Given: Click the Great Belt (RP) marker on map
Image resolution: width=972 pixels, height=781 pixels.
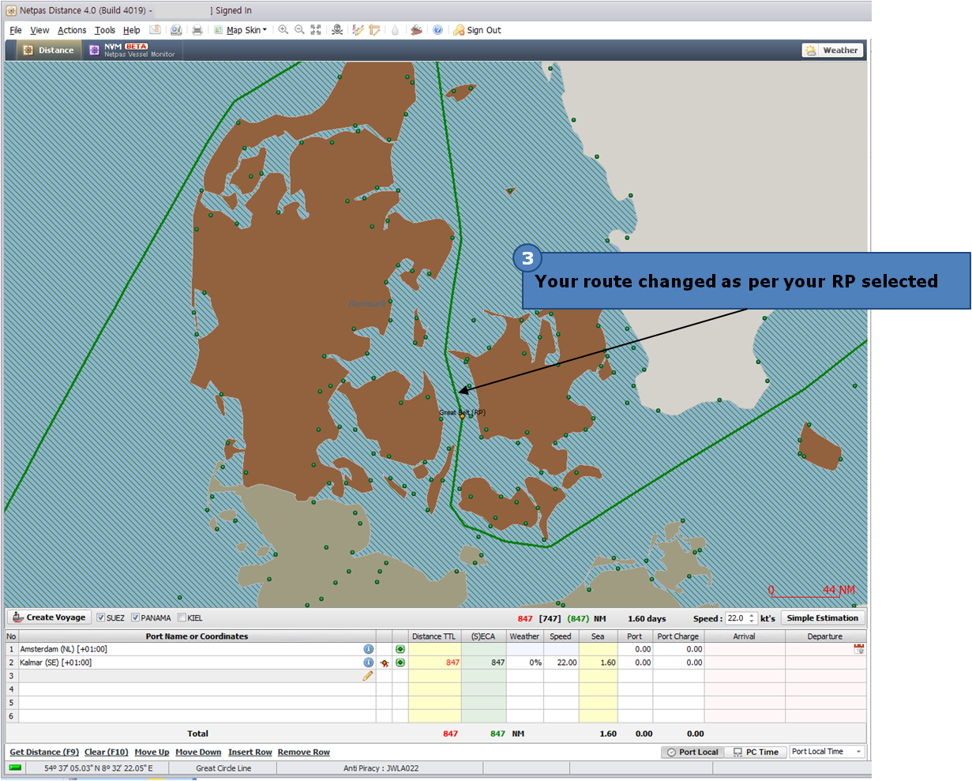Looking at the screenshot, I should [x=463, y=415].
